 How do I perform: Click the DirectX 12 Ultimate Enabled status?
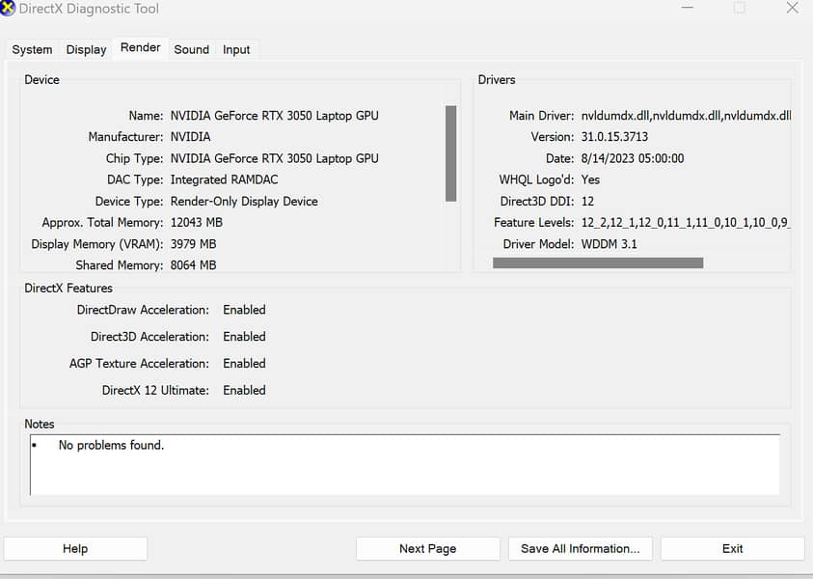point(244,390)
